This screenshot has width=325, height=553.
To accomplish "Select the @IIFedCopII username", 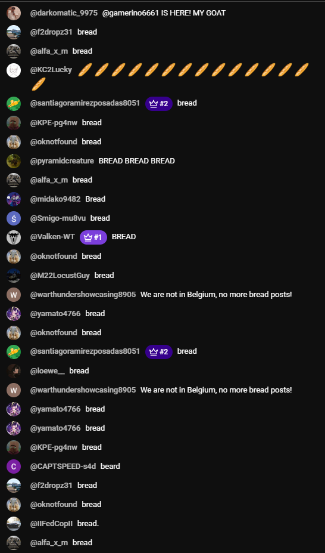I will [51, 523].
